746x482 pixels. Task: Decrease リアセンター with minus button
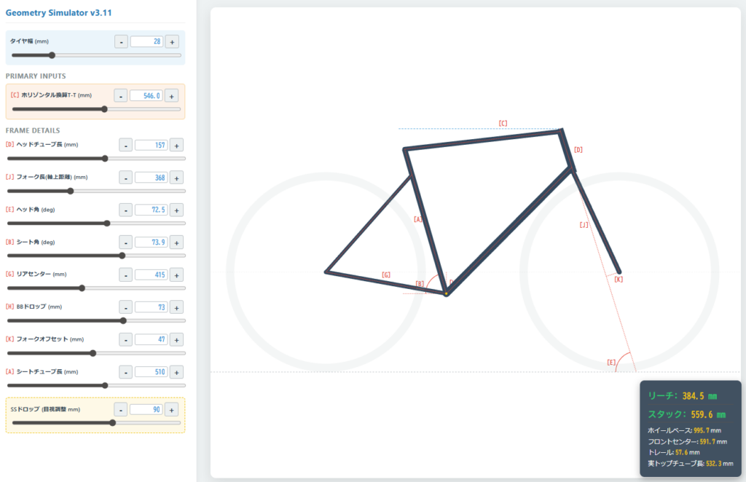point(126,274)
